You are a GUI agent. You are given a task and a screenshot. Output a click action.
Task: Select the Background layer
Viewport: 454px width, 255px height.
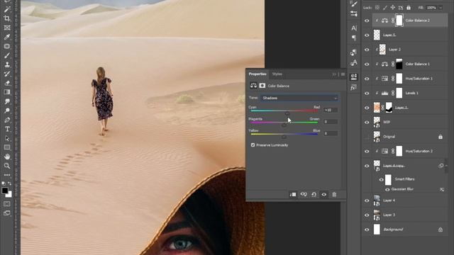pos(405,229)
